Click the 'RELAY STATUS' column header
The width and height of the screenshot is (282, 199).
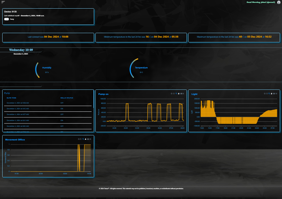pos(67,98)
